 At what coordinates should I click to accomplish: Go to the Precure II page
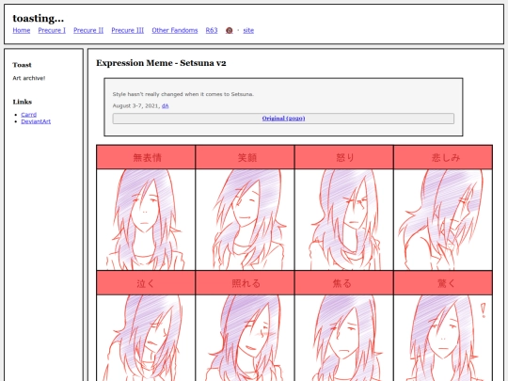88,30
